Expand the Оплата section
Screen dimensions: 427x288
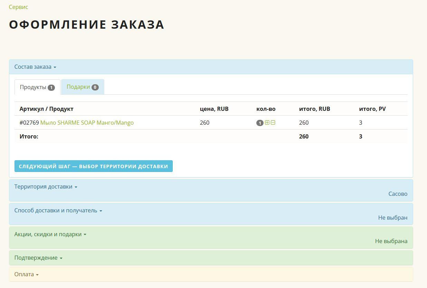26,275
